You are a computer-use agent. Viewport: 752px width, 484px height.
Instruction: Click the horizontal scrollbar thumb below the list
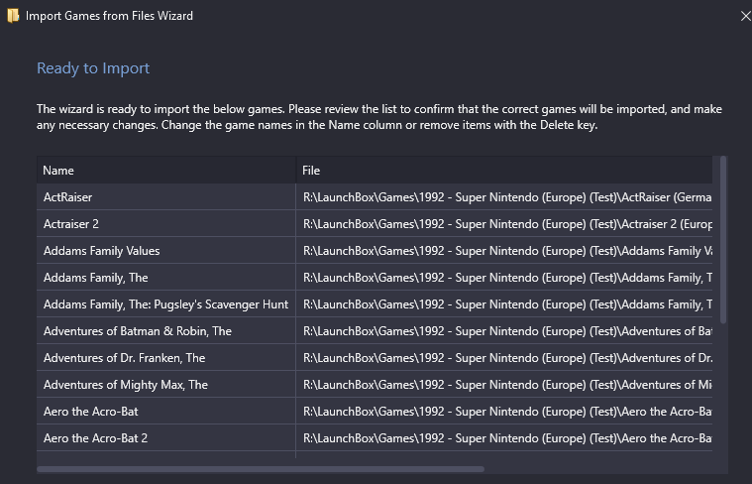coord(261,469)
